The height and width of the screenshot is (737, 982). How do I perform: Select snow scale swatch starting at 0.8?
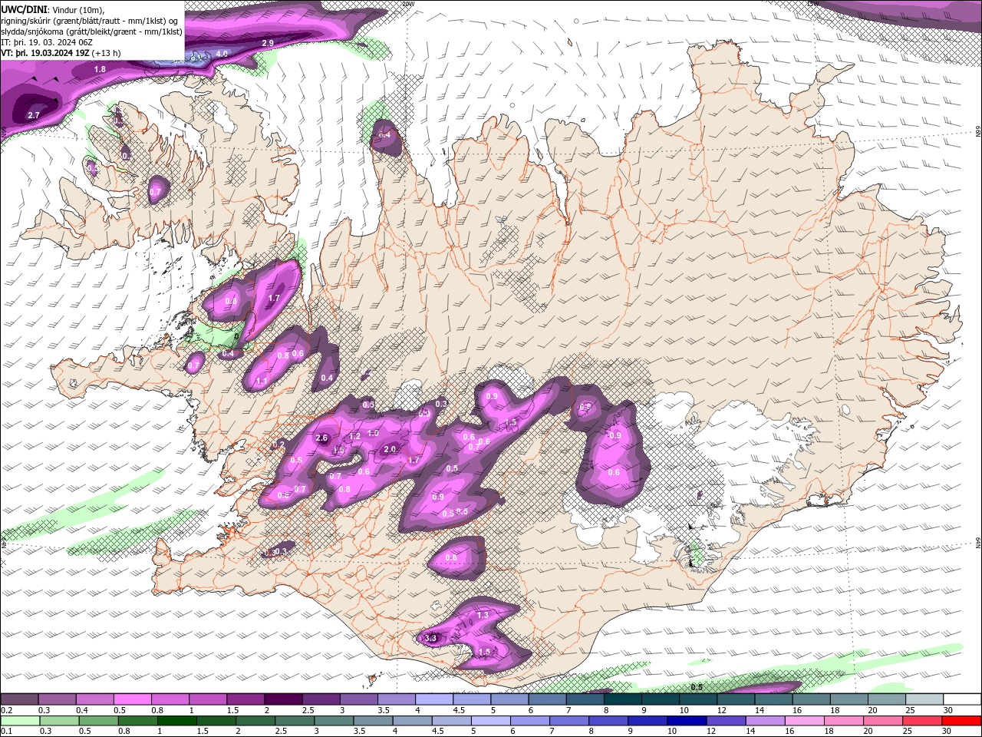click(x=170, y=699)
